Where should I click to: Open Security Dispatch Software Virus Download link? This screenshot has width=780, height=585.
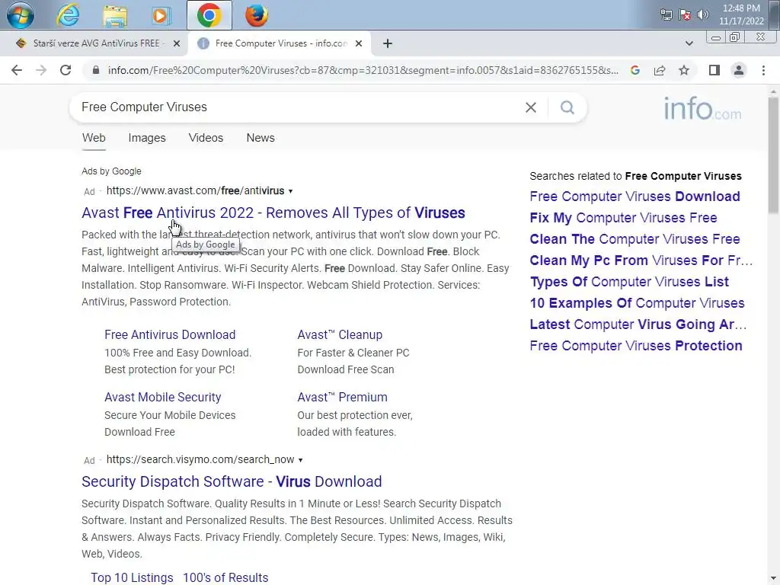point(232,481)
